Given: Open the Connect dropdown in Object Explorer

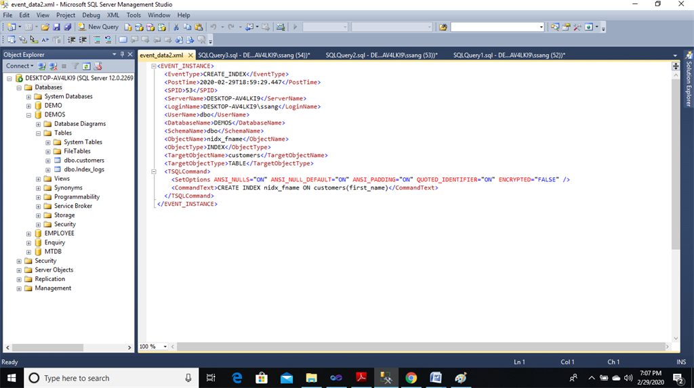Looking at the screenshot, I should (x=20, y=66).
